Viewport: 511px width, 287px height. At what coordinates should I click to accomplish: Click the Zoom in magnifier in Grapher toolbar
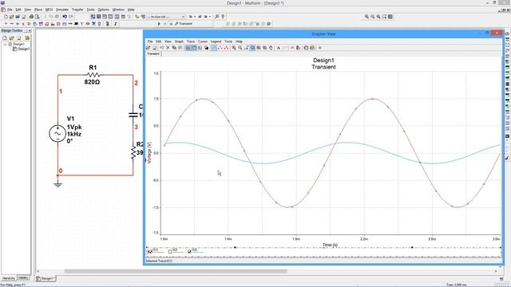234,48
